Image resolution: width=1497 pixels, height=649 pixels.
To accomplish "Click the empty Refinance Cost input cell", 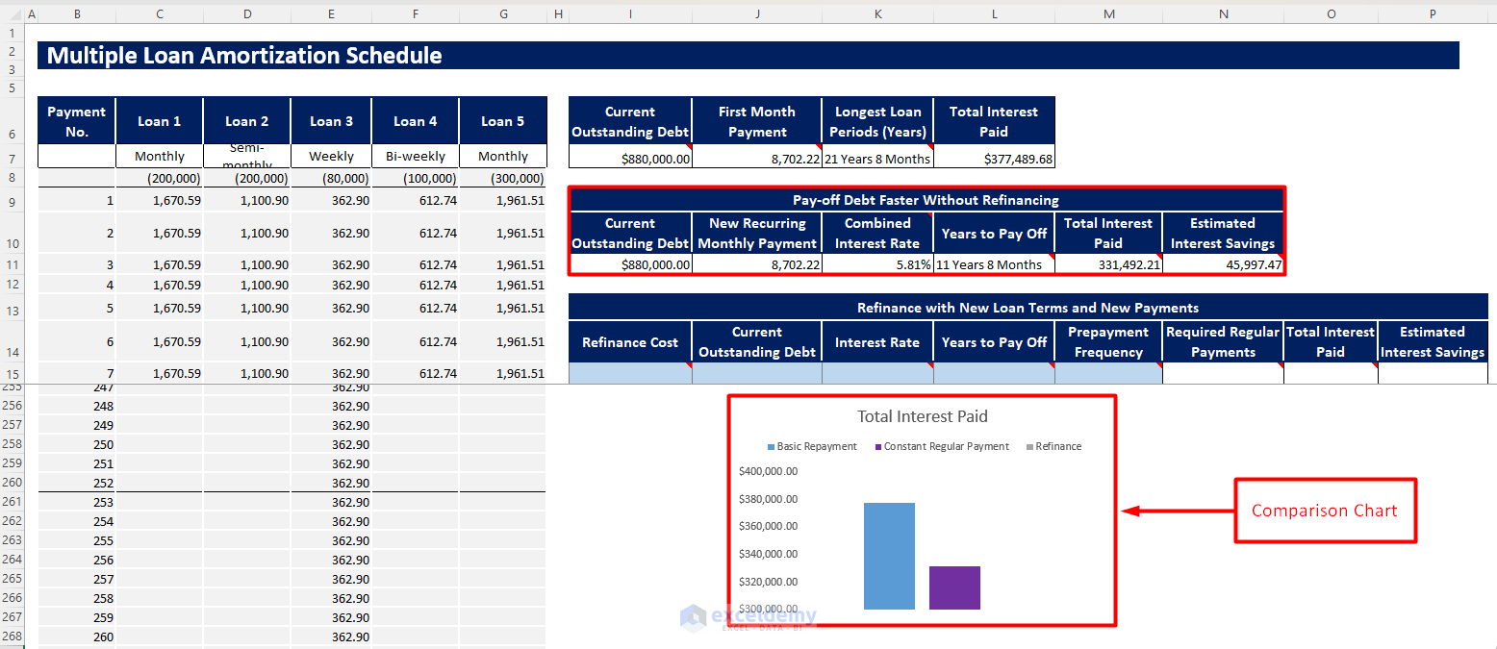I will pos(630,374).
